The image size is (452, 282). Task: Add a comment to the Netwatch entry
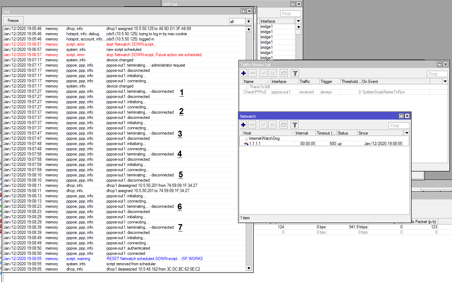pyautogui.click(x=284, y=124)
